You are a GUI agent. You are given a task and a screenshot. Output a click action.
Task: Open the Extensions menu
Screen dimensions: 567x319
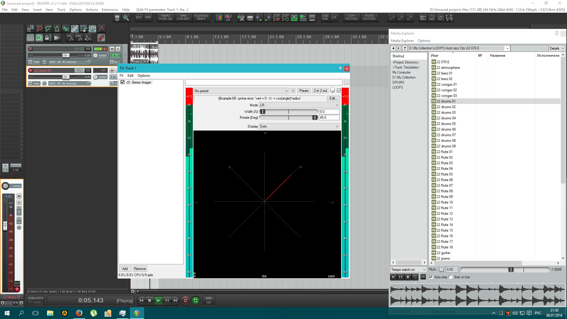coord(110,10)
